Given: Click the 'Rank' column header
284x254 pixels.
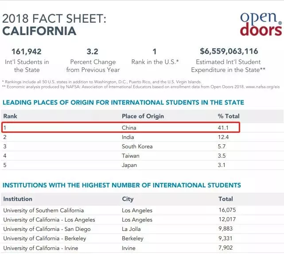Looking at the screenshot, I should [10, 116].
